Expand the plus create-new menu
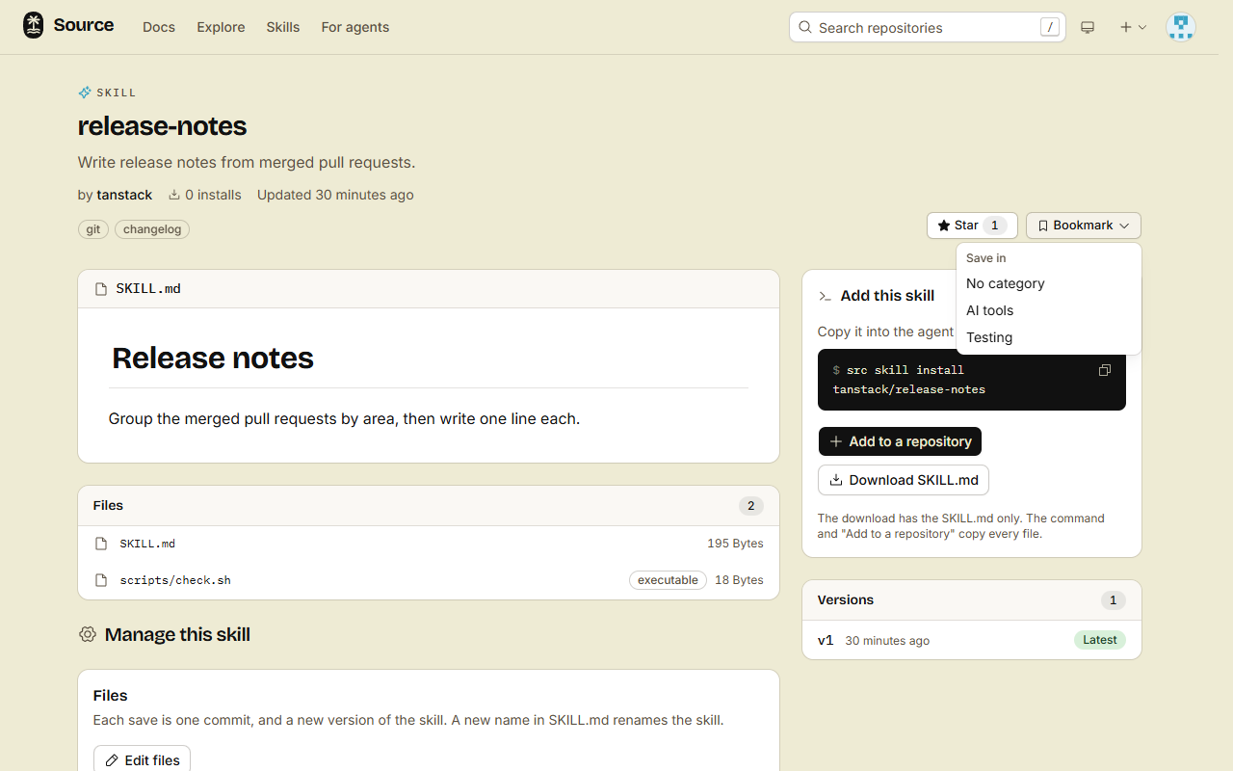The height and width of the screenshot is (771, 1233). tap(1133, 27)
